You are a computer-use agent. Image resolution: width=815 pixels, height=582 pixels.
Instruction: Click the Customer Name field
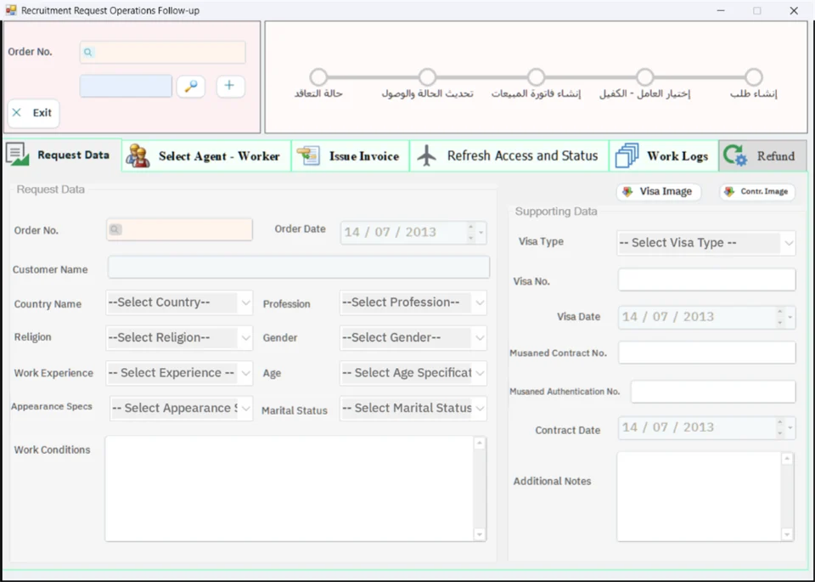298,268
